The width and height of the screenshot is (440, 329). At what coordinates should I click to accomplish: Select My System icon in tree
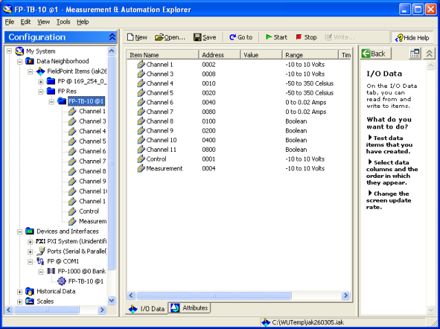[19, 51]
